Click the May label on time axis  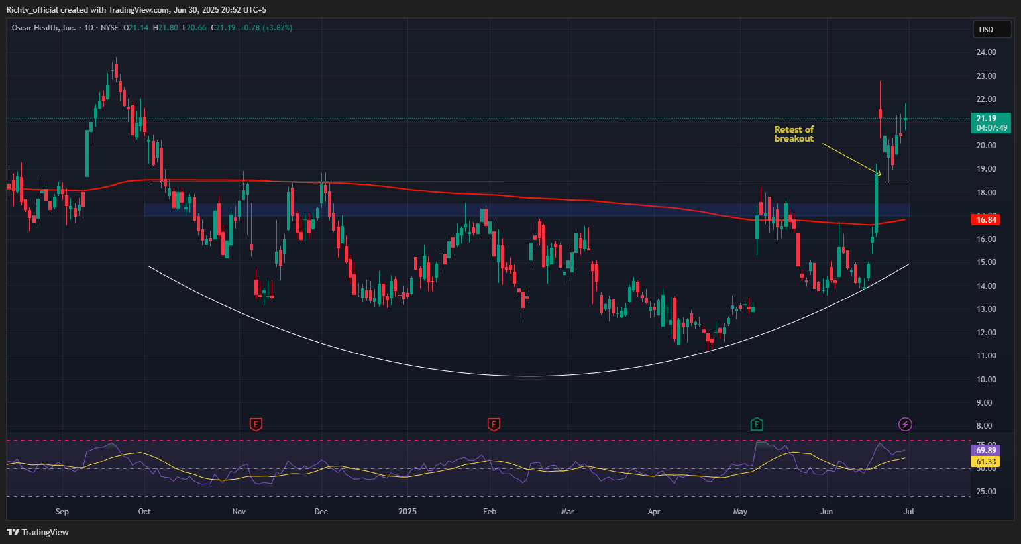click(x=740, y=512)
